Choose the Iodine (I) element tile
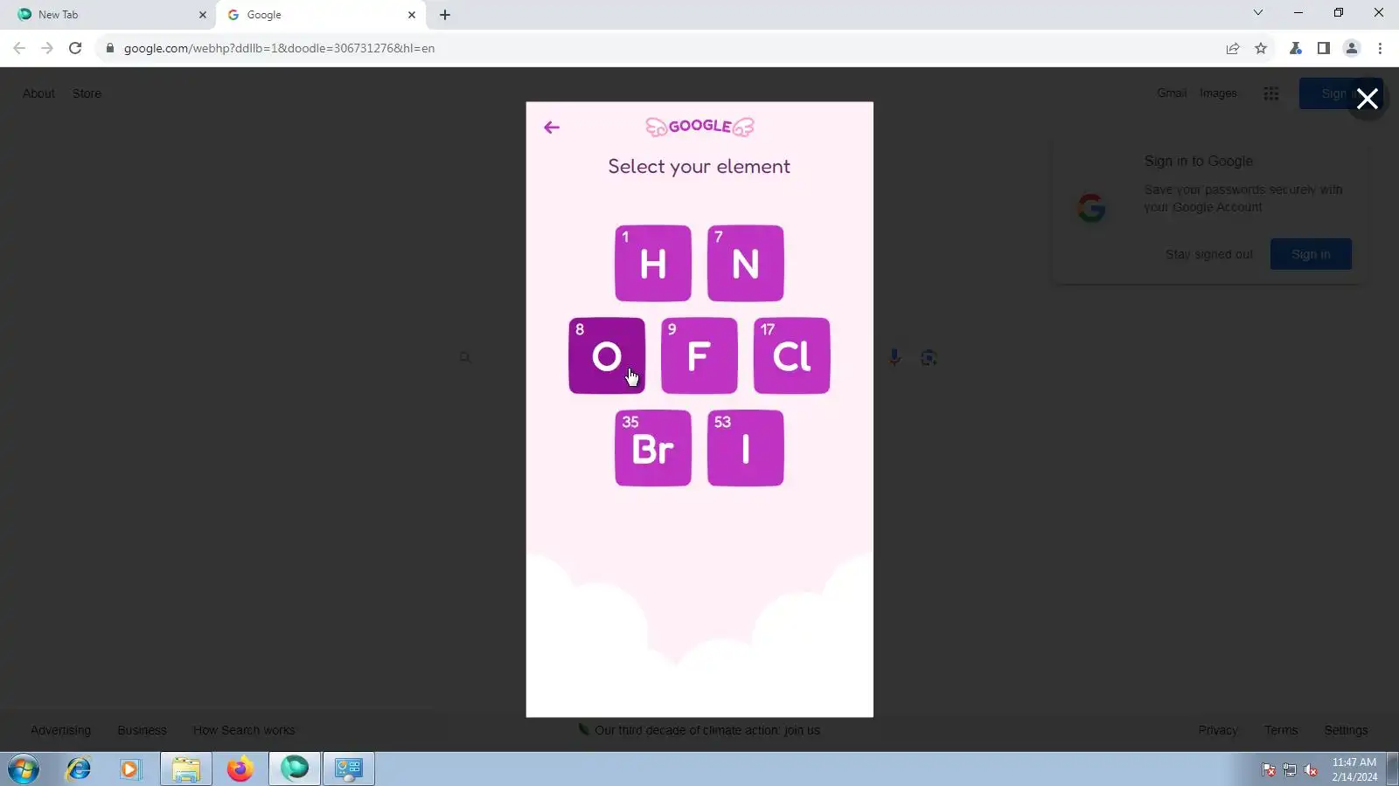Image resolution: width=1399 pixels, height=786 pixels. 746,448
